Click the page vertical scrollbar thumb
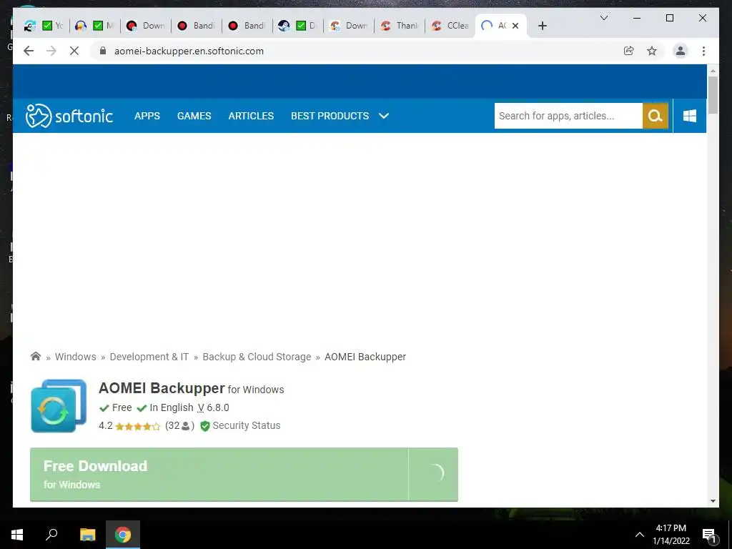The height and width of the screenshot is (549, 732). point(713,95)
